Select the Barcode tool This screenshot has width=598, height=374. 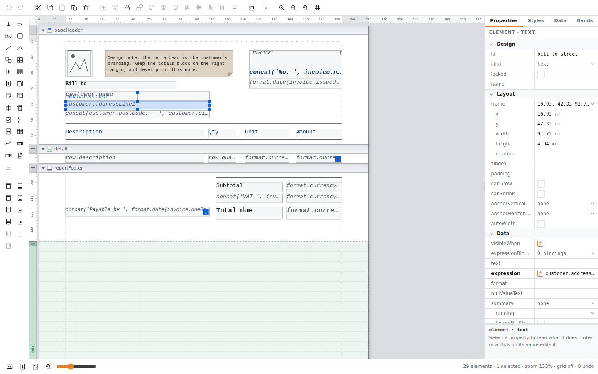coord(20,72)
